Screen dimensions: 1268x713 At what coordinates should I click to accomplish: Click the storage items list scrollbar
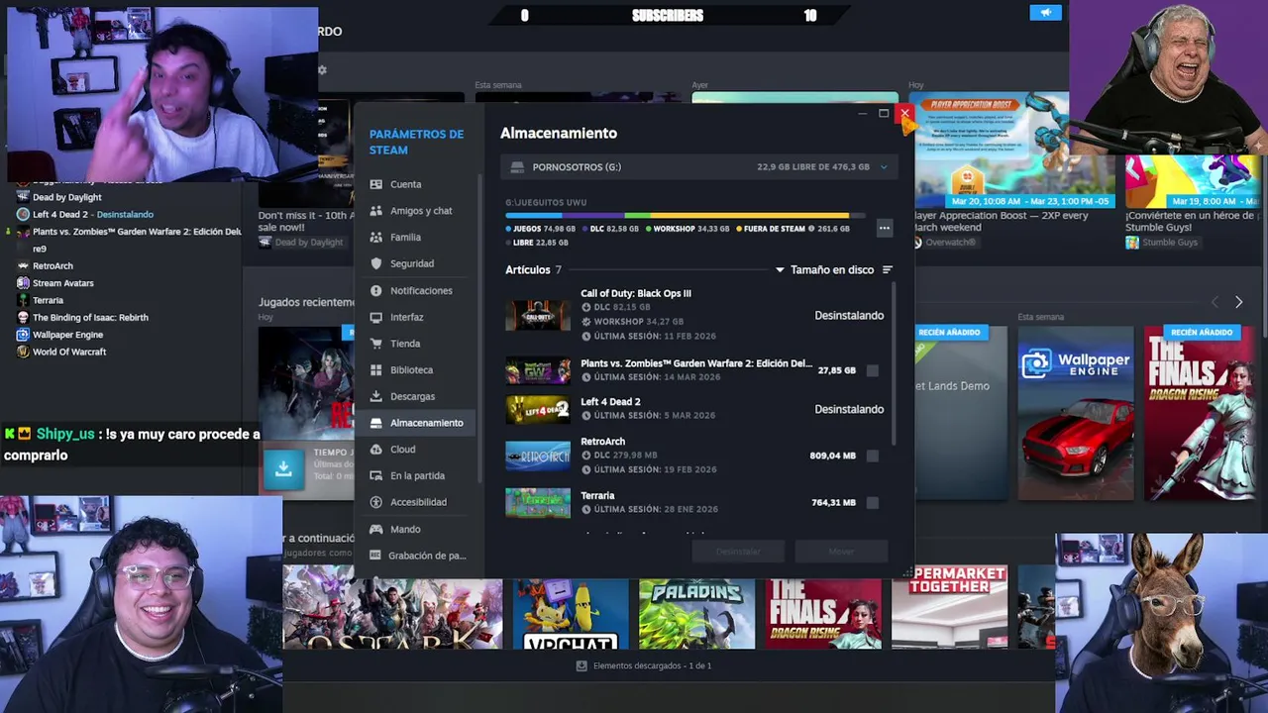point(895,362)
